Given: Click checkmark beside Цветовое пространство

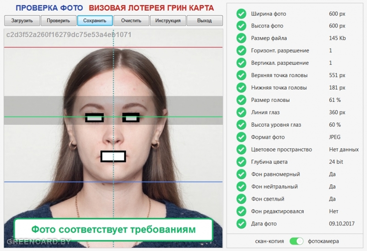Looking at the screenshot, I should [241, 150].
